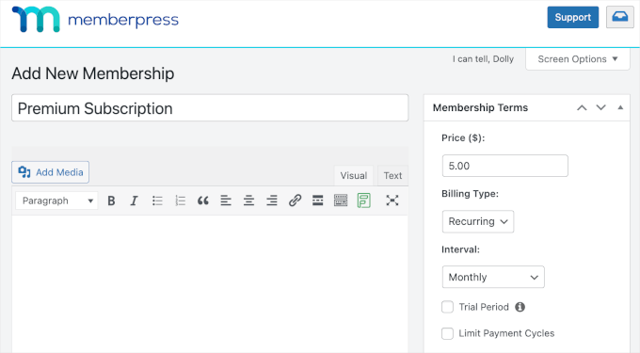The height and width of the screenshot is (353, 640).
Task: Enable distraction-free fullscreen mode
Action: (392, 201)
